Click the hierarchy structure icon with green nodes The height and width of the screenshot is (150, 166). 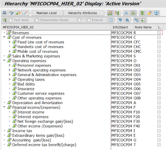click(110, 13)
